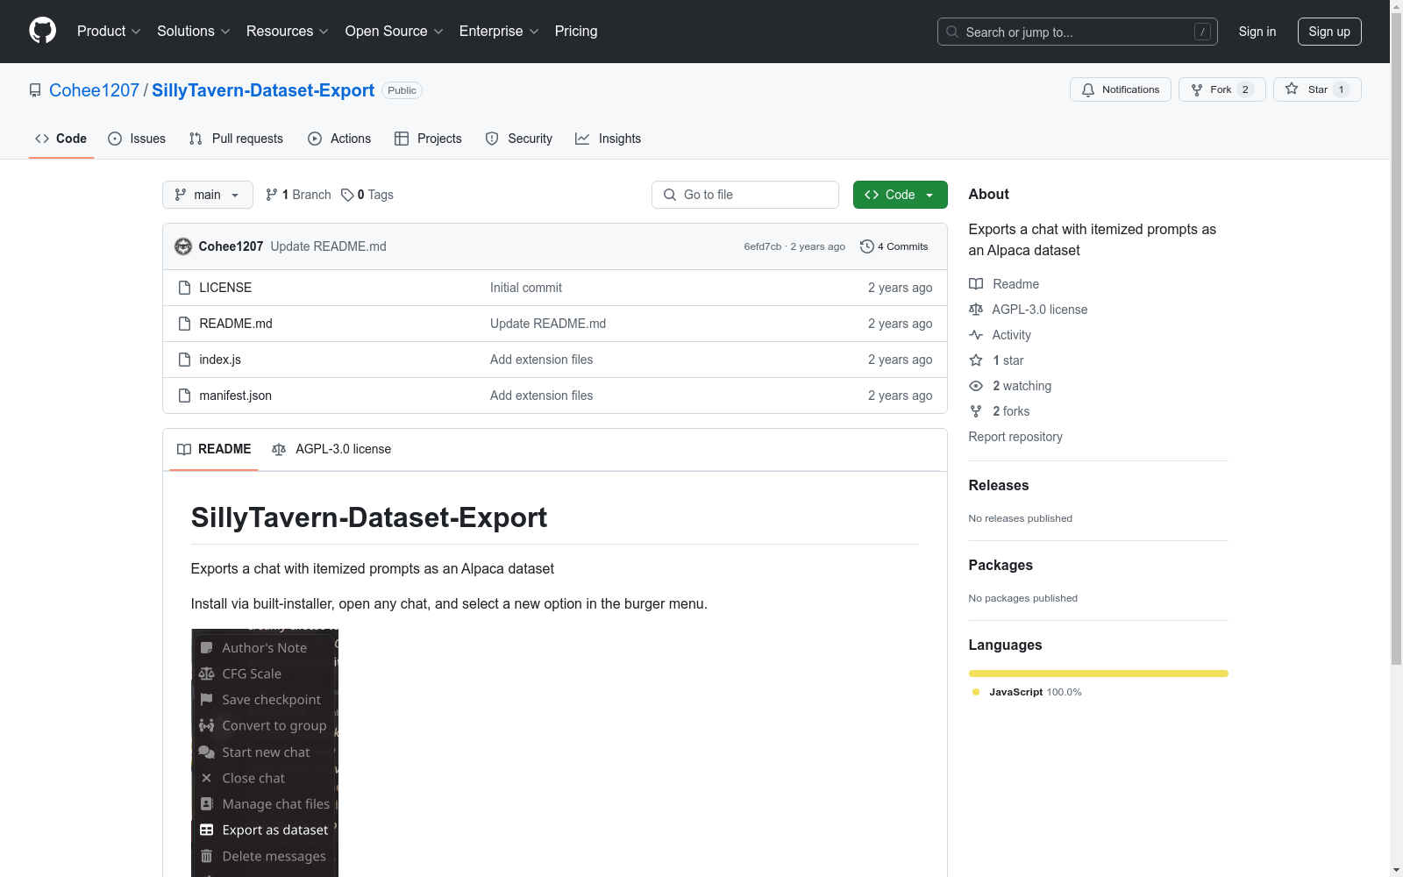The height and width of the screenshot is (877, 1403).
Task: Click the Sign in link
Action: pyautogui.click(x=1257, y=32)
